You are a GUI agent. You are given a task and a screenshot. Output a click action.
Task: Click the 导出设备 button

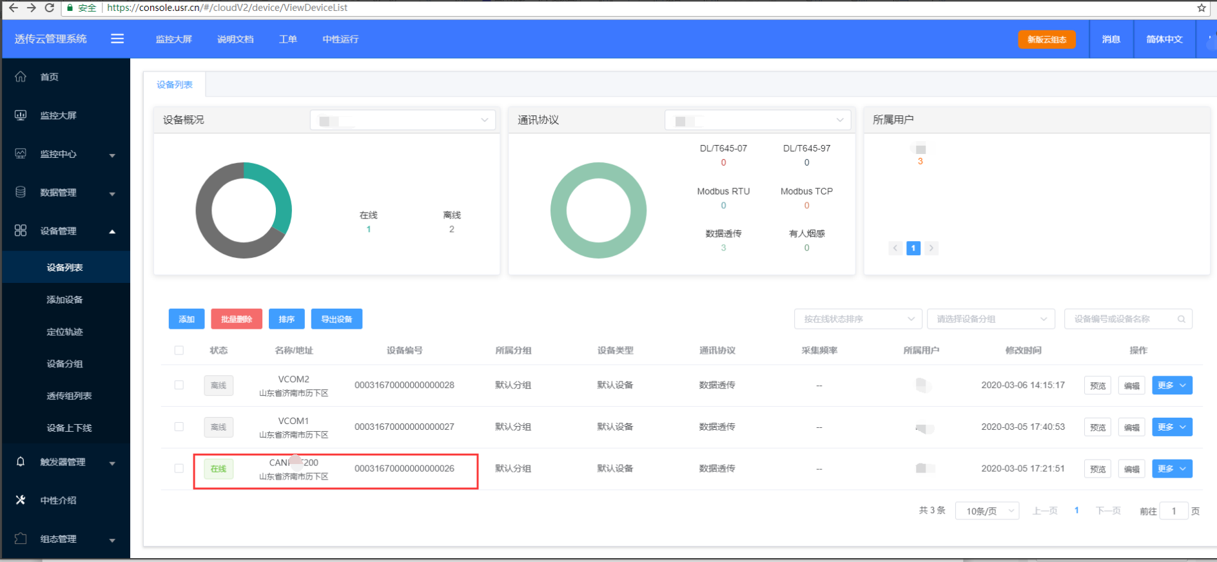click(336, 319)
